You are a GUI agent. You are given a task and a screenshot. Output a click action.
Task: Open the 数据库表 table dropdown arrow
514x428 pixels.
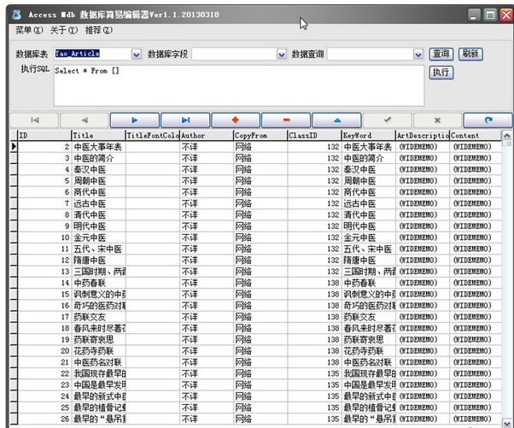coord(137,54)
